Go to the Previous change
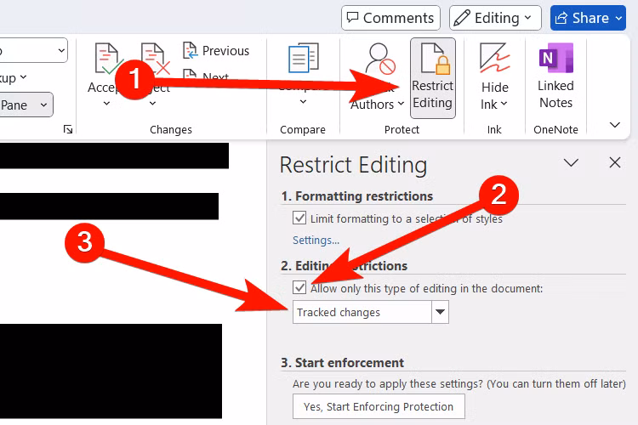638x425 pixels. [216, 51]
